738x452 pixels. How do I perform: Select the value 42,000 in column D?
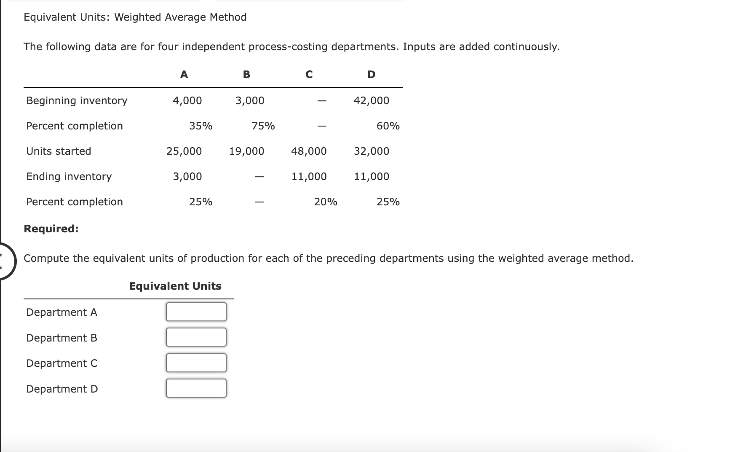click(371, 100)
